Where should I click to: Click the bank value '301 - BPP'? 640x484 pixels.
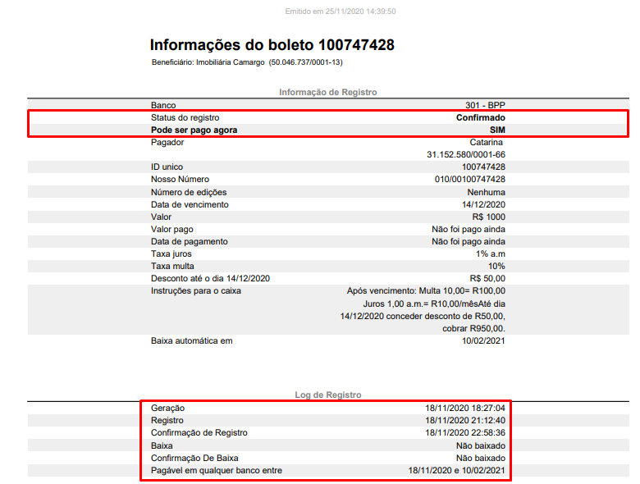pyautogui.click(x=485, y=105)
